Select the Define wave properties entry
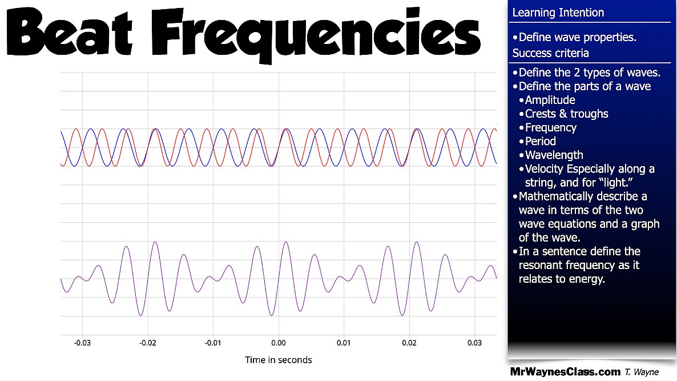Image resolution: width=677 pixels, height=381 pixels. (574, 37)
